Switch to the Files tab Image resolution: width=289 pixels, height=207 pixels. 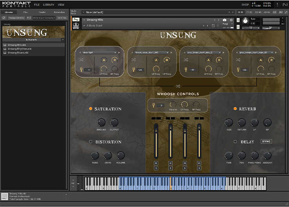[x=25, y=12]
